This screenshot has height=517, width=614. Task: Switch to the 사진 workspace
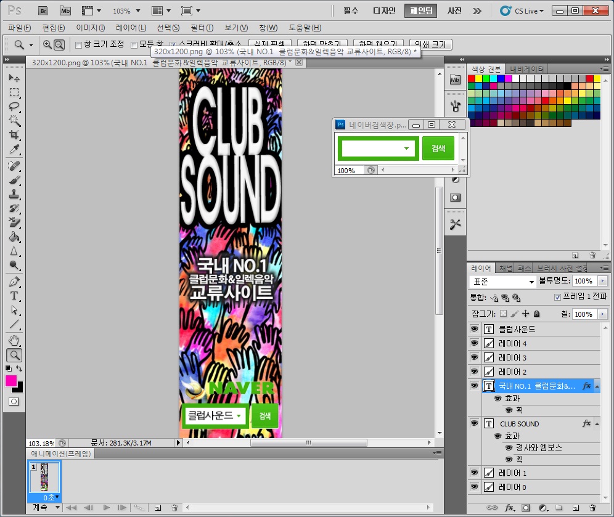click(454, 10)
